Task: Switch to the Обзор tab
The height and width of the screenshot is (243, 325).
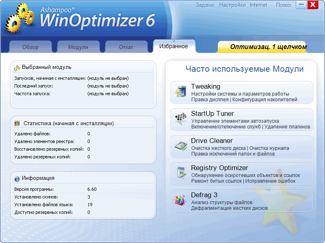Action: click(x=30, y=47)
